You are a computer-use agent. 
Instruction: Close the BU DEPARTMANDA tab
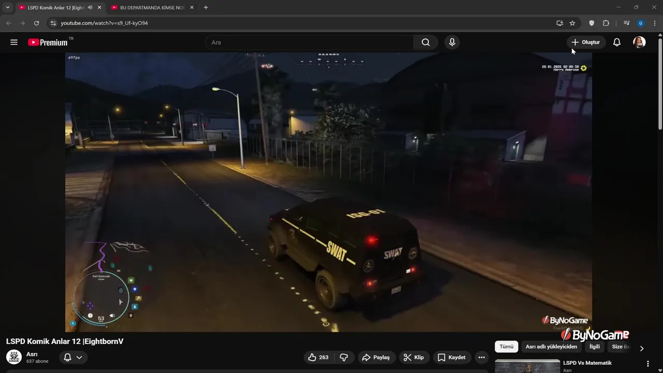point(192,7)
